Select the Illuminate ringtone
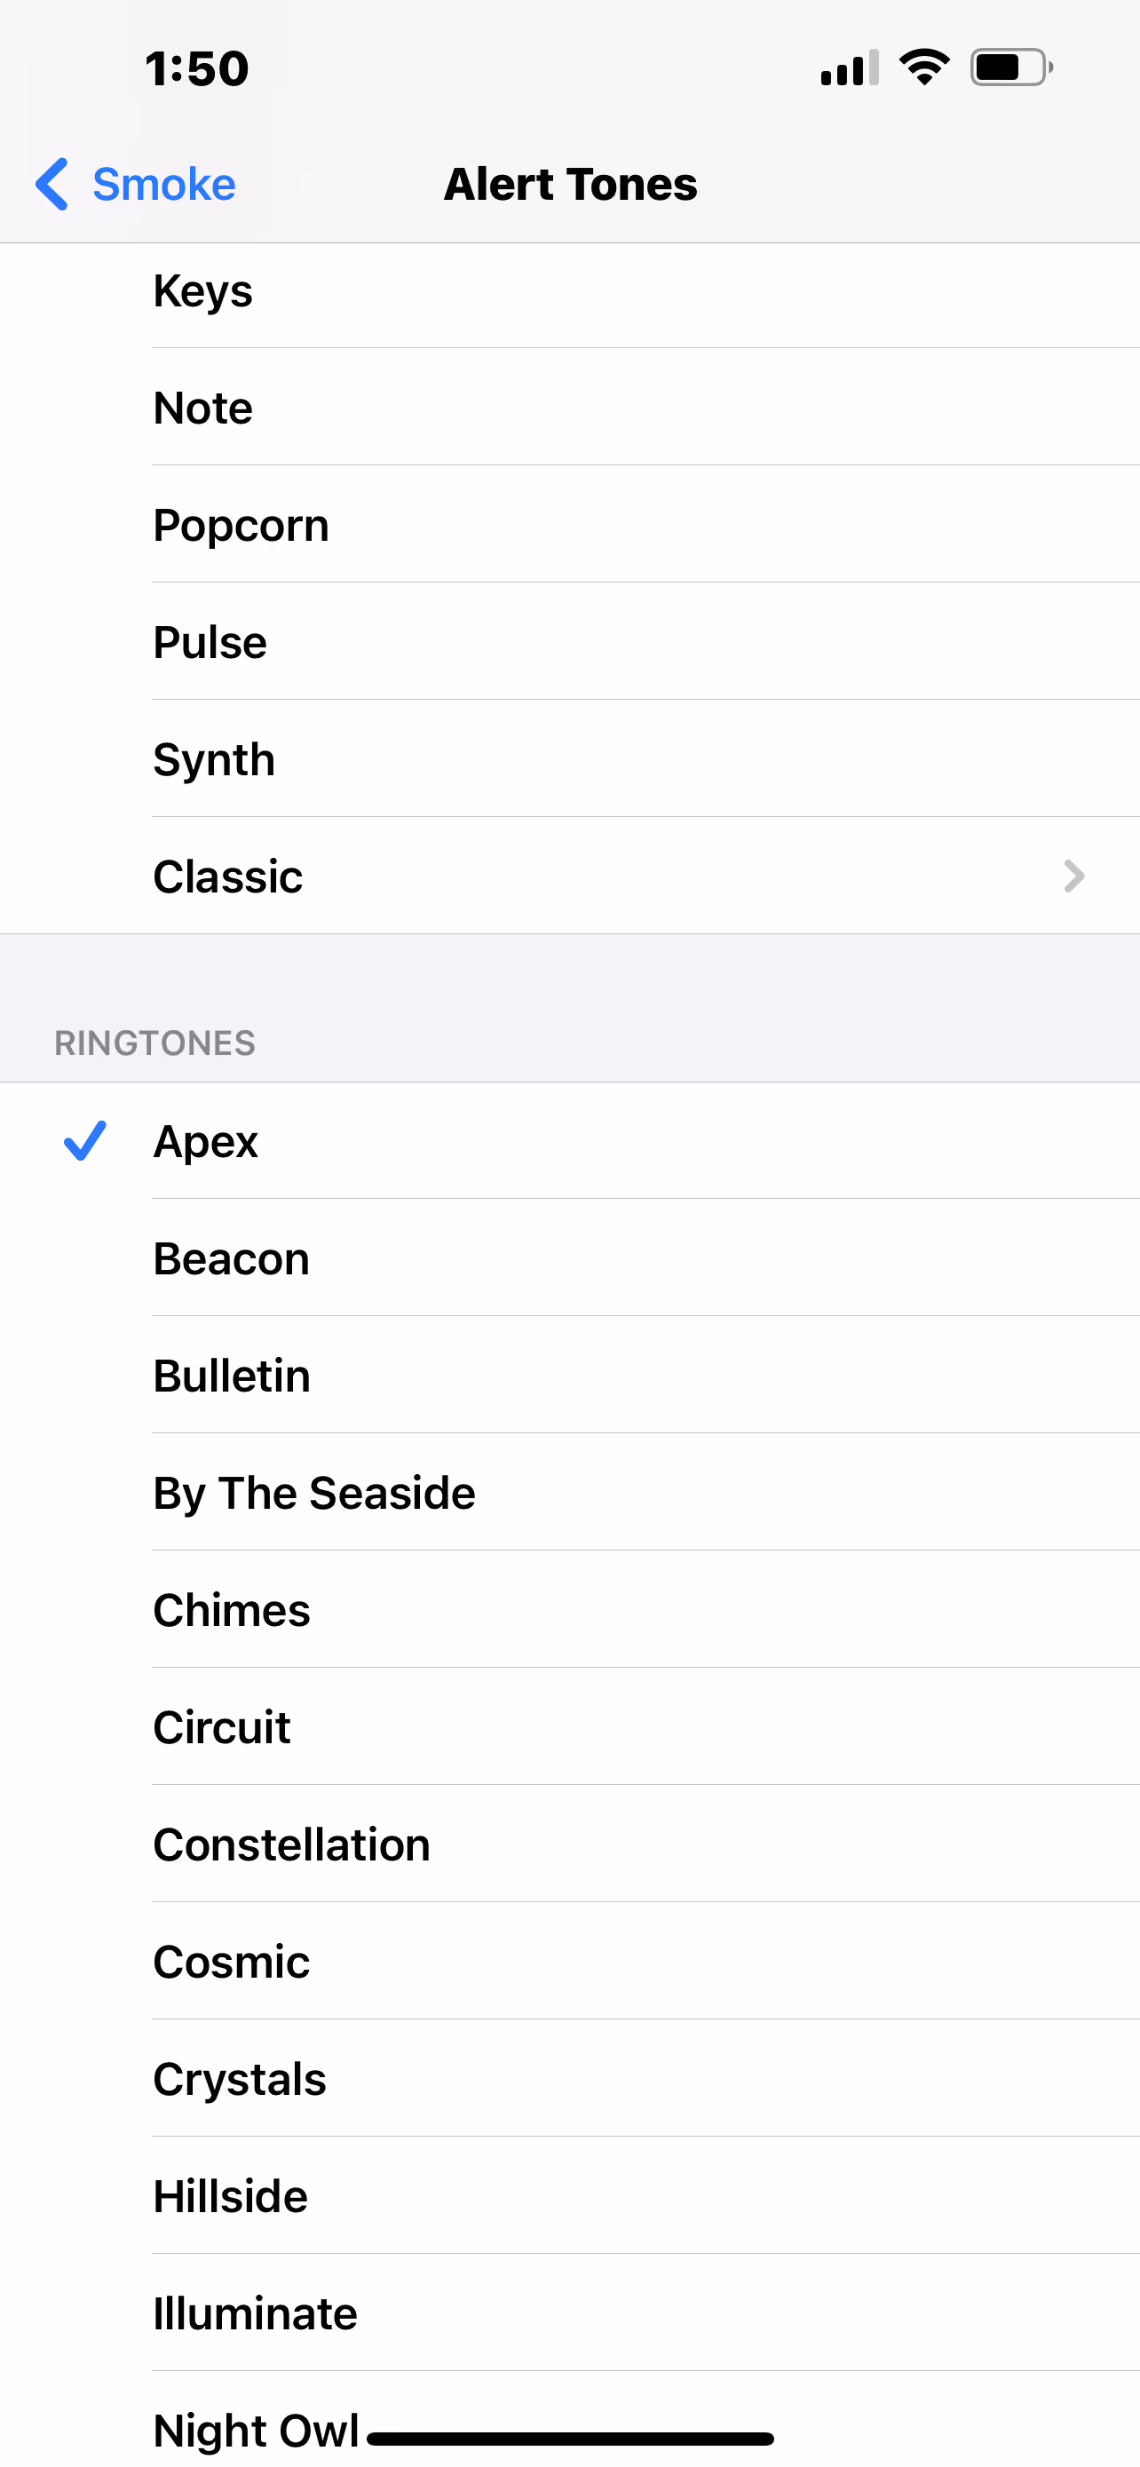The height and width of the screenshot is (2467, 1140). [569, 2312]
